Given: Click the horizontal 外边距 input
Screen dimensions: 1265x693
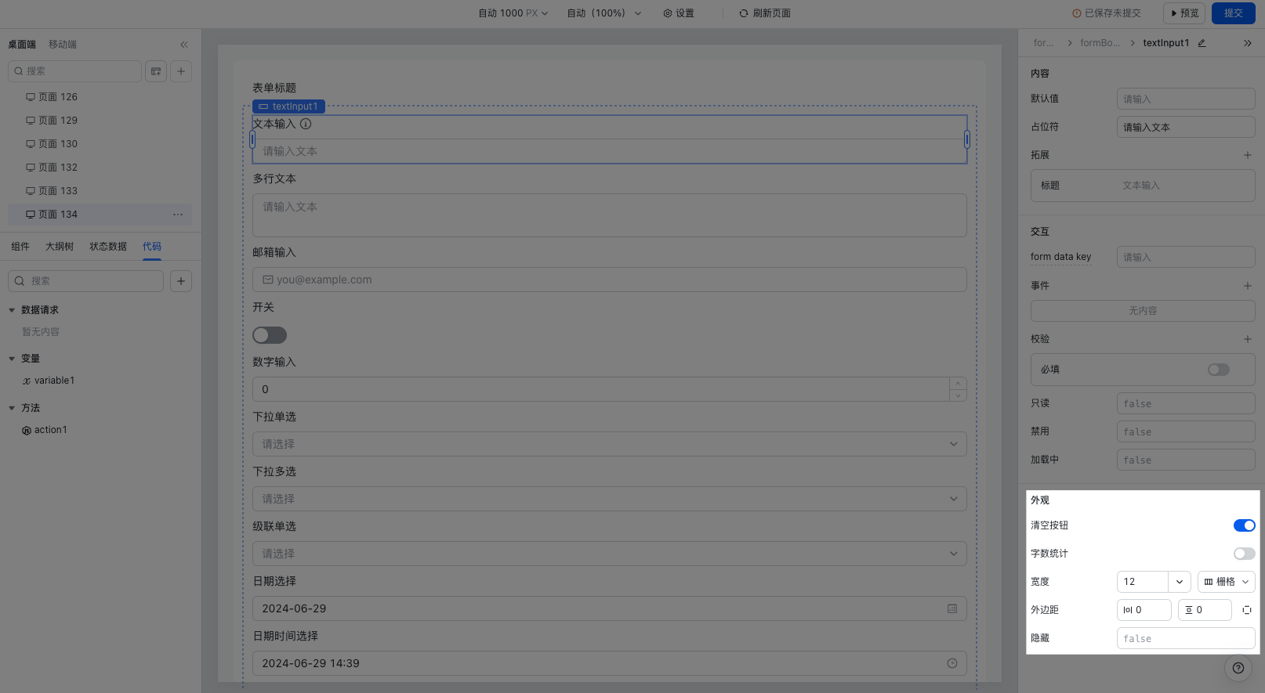Looking at the screenshot, I should [1144, 610].
